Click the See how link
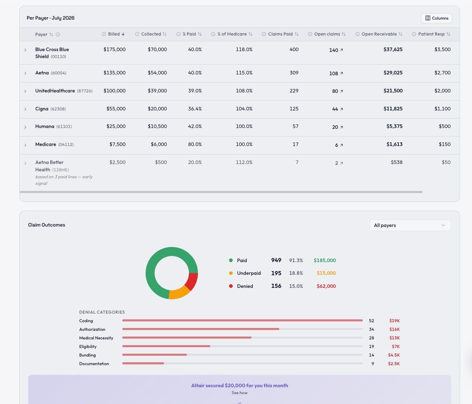 tap(240, 393)
